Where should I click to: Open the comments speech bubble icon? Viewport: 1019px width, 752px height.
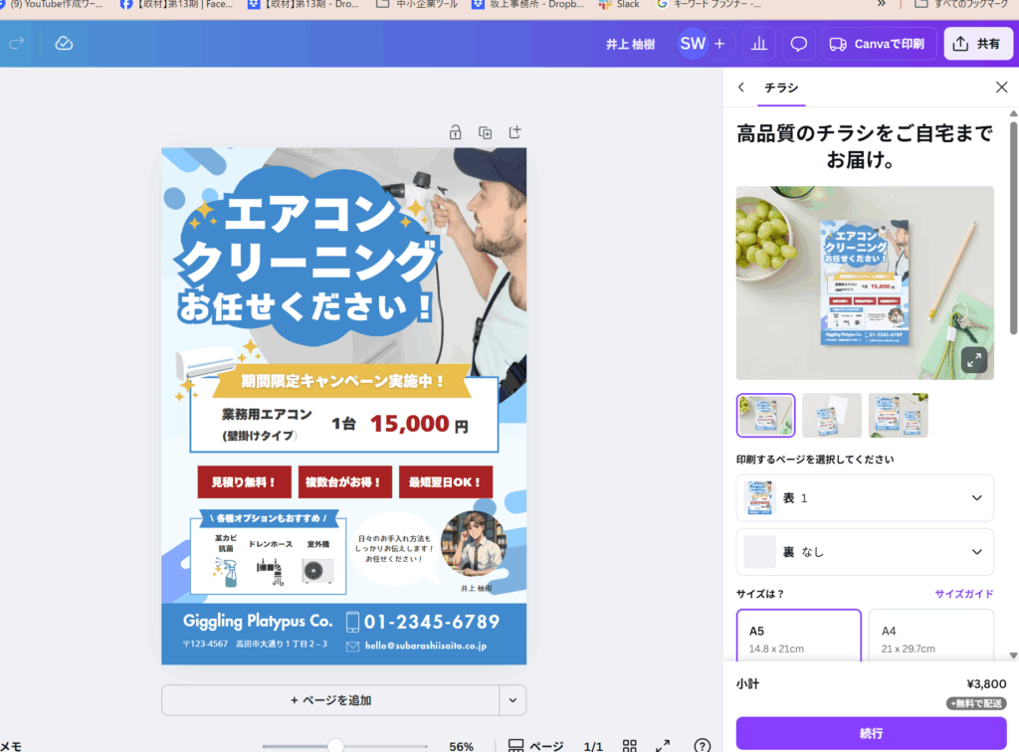[799, 44]
